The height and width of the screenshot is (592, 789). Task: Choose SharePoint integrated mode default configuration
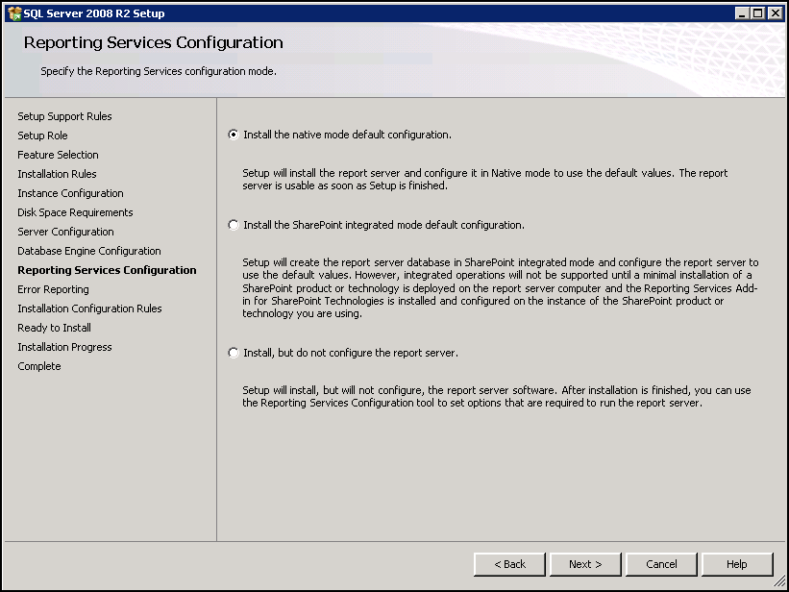point(233,224)
